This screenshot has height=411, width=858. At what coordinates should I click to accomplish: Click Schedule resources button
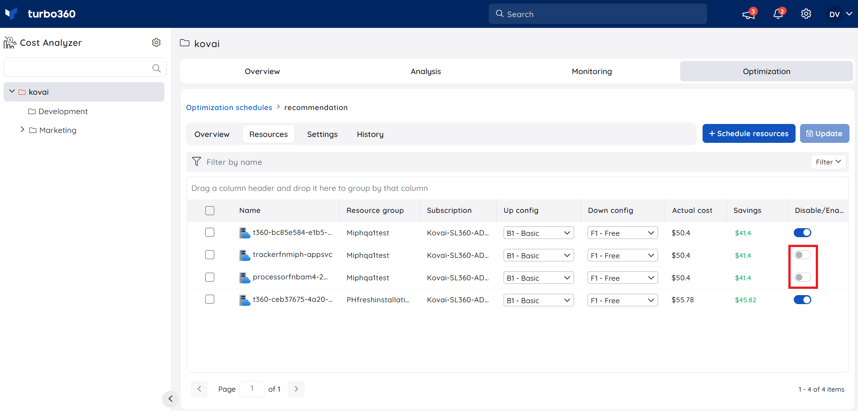pos(749,133)
